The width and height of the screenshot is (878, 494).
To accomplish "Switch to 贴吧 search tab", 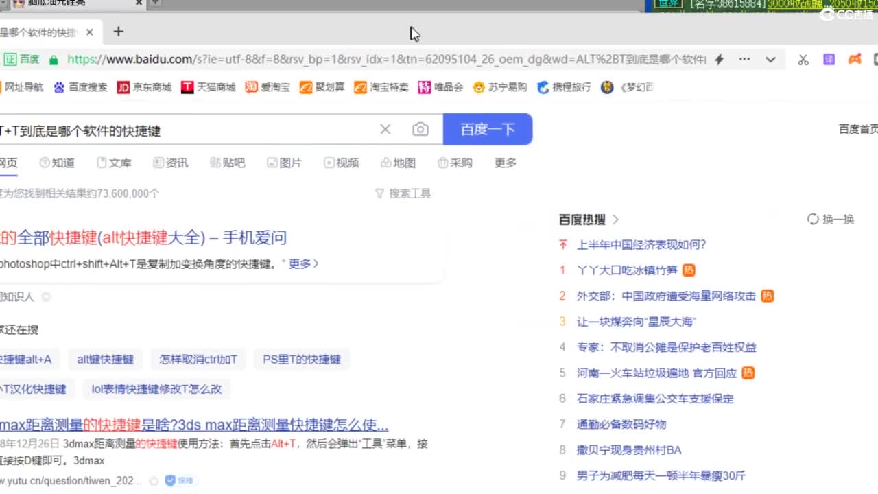I will pyautogui.click(x=228, y=163).
